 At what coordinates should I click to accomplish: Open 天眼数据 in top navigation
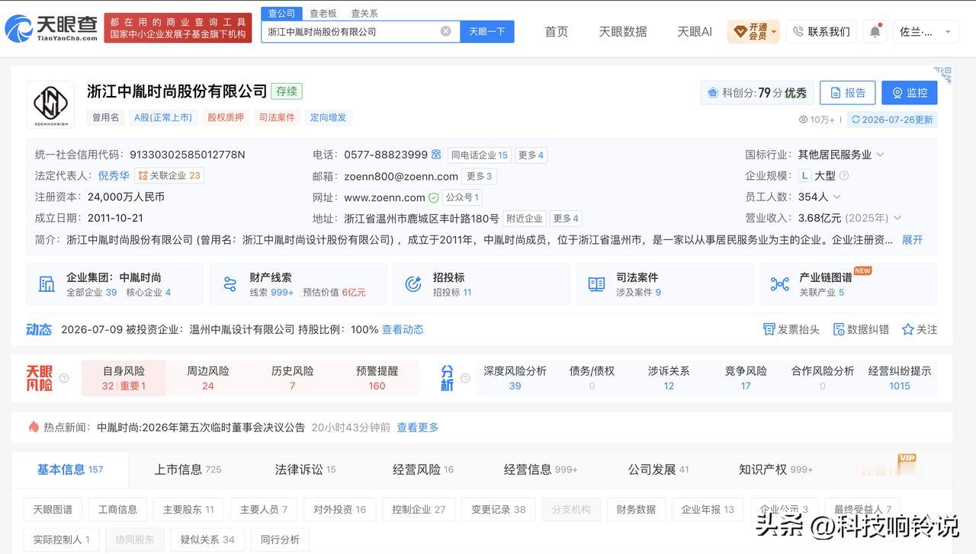pos(623,31)
